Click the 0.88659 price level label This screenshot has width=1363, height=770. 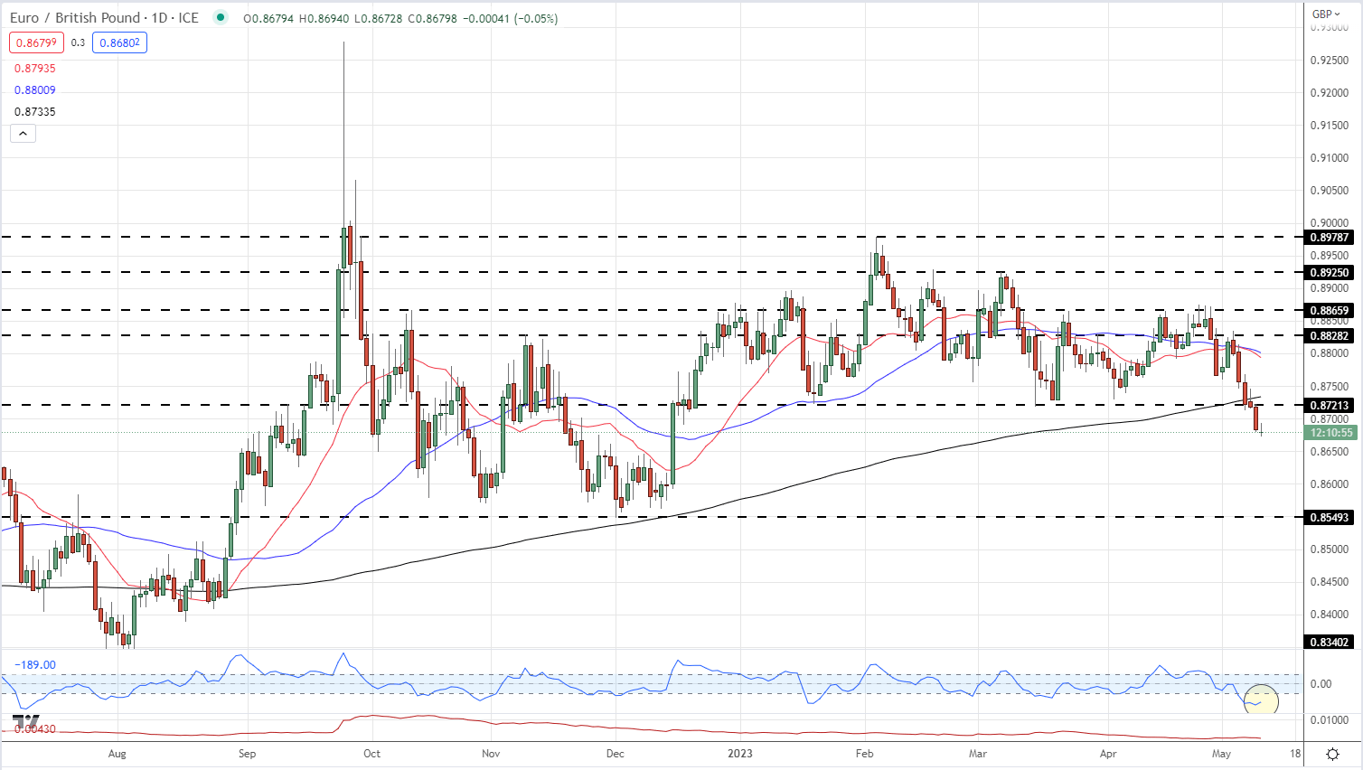click(x=1330, y=311)
